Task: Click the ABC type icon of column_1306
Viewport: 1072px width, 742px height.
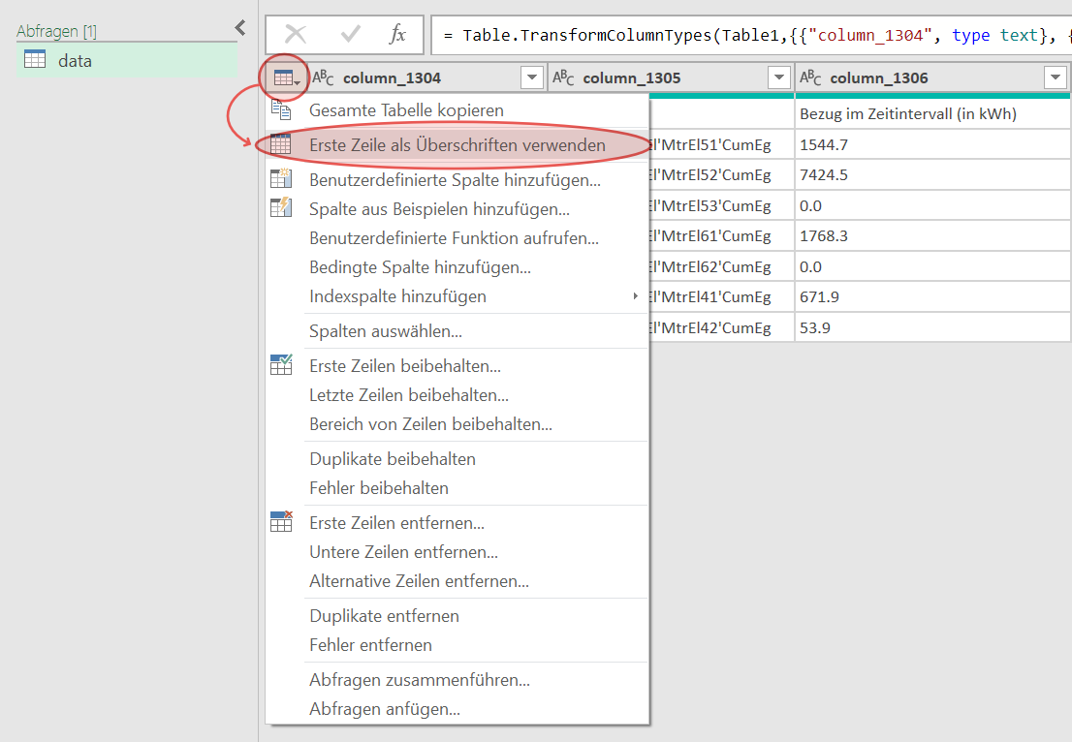Action: tap(810, 77)
